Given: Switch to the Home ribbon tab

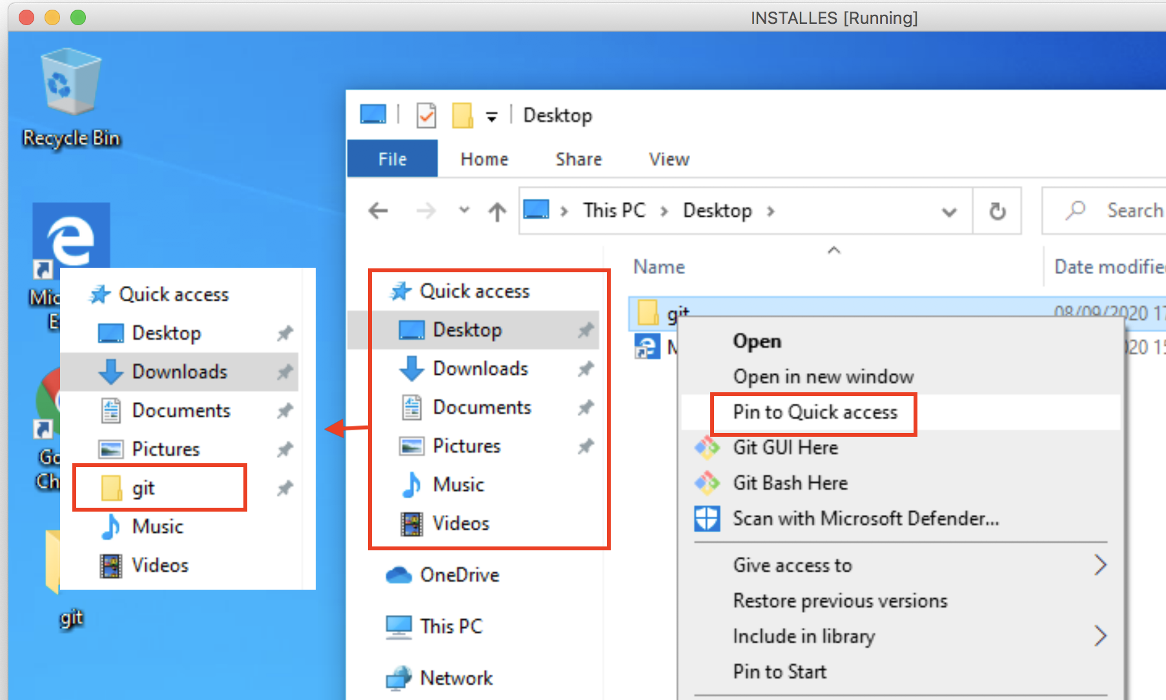Looking at the screenshot, I should pos(484,159).
